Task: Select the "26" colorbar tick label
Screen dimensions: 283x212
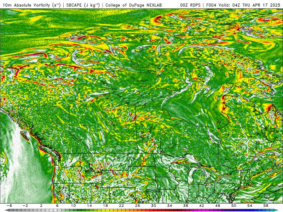Action: 138,206
